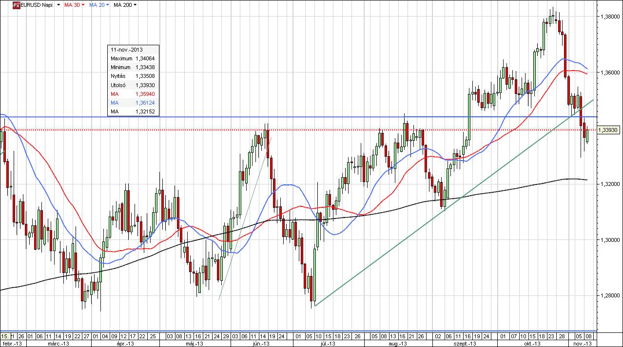
Task: Select the Maximum 1,34064 row
Action: point(133,58)
